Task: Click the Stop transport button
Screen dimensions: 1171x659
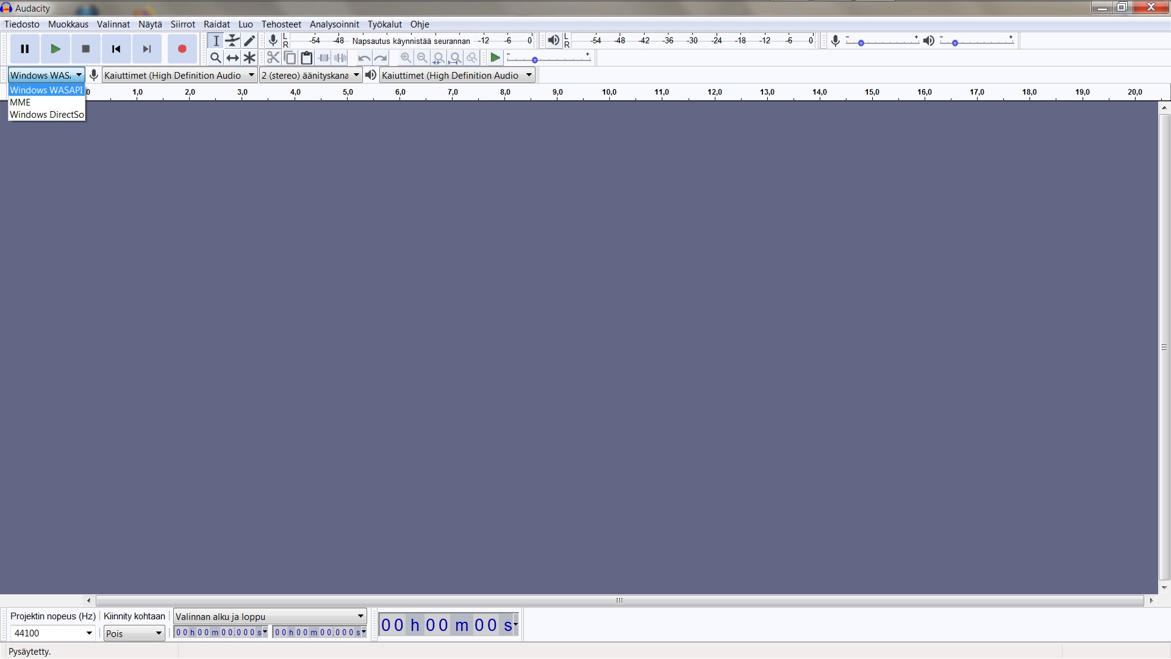Action: click(x=86, y=49)
